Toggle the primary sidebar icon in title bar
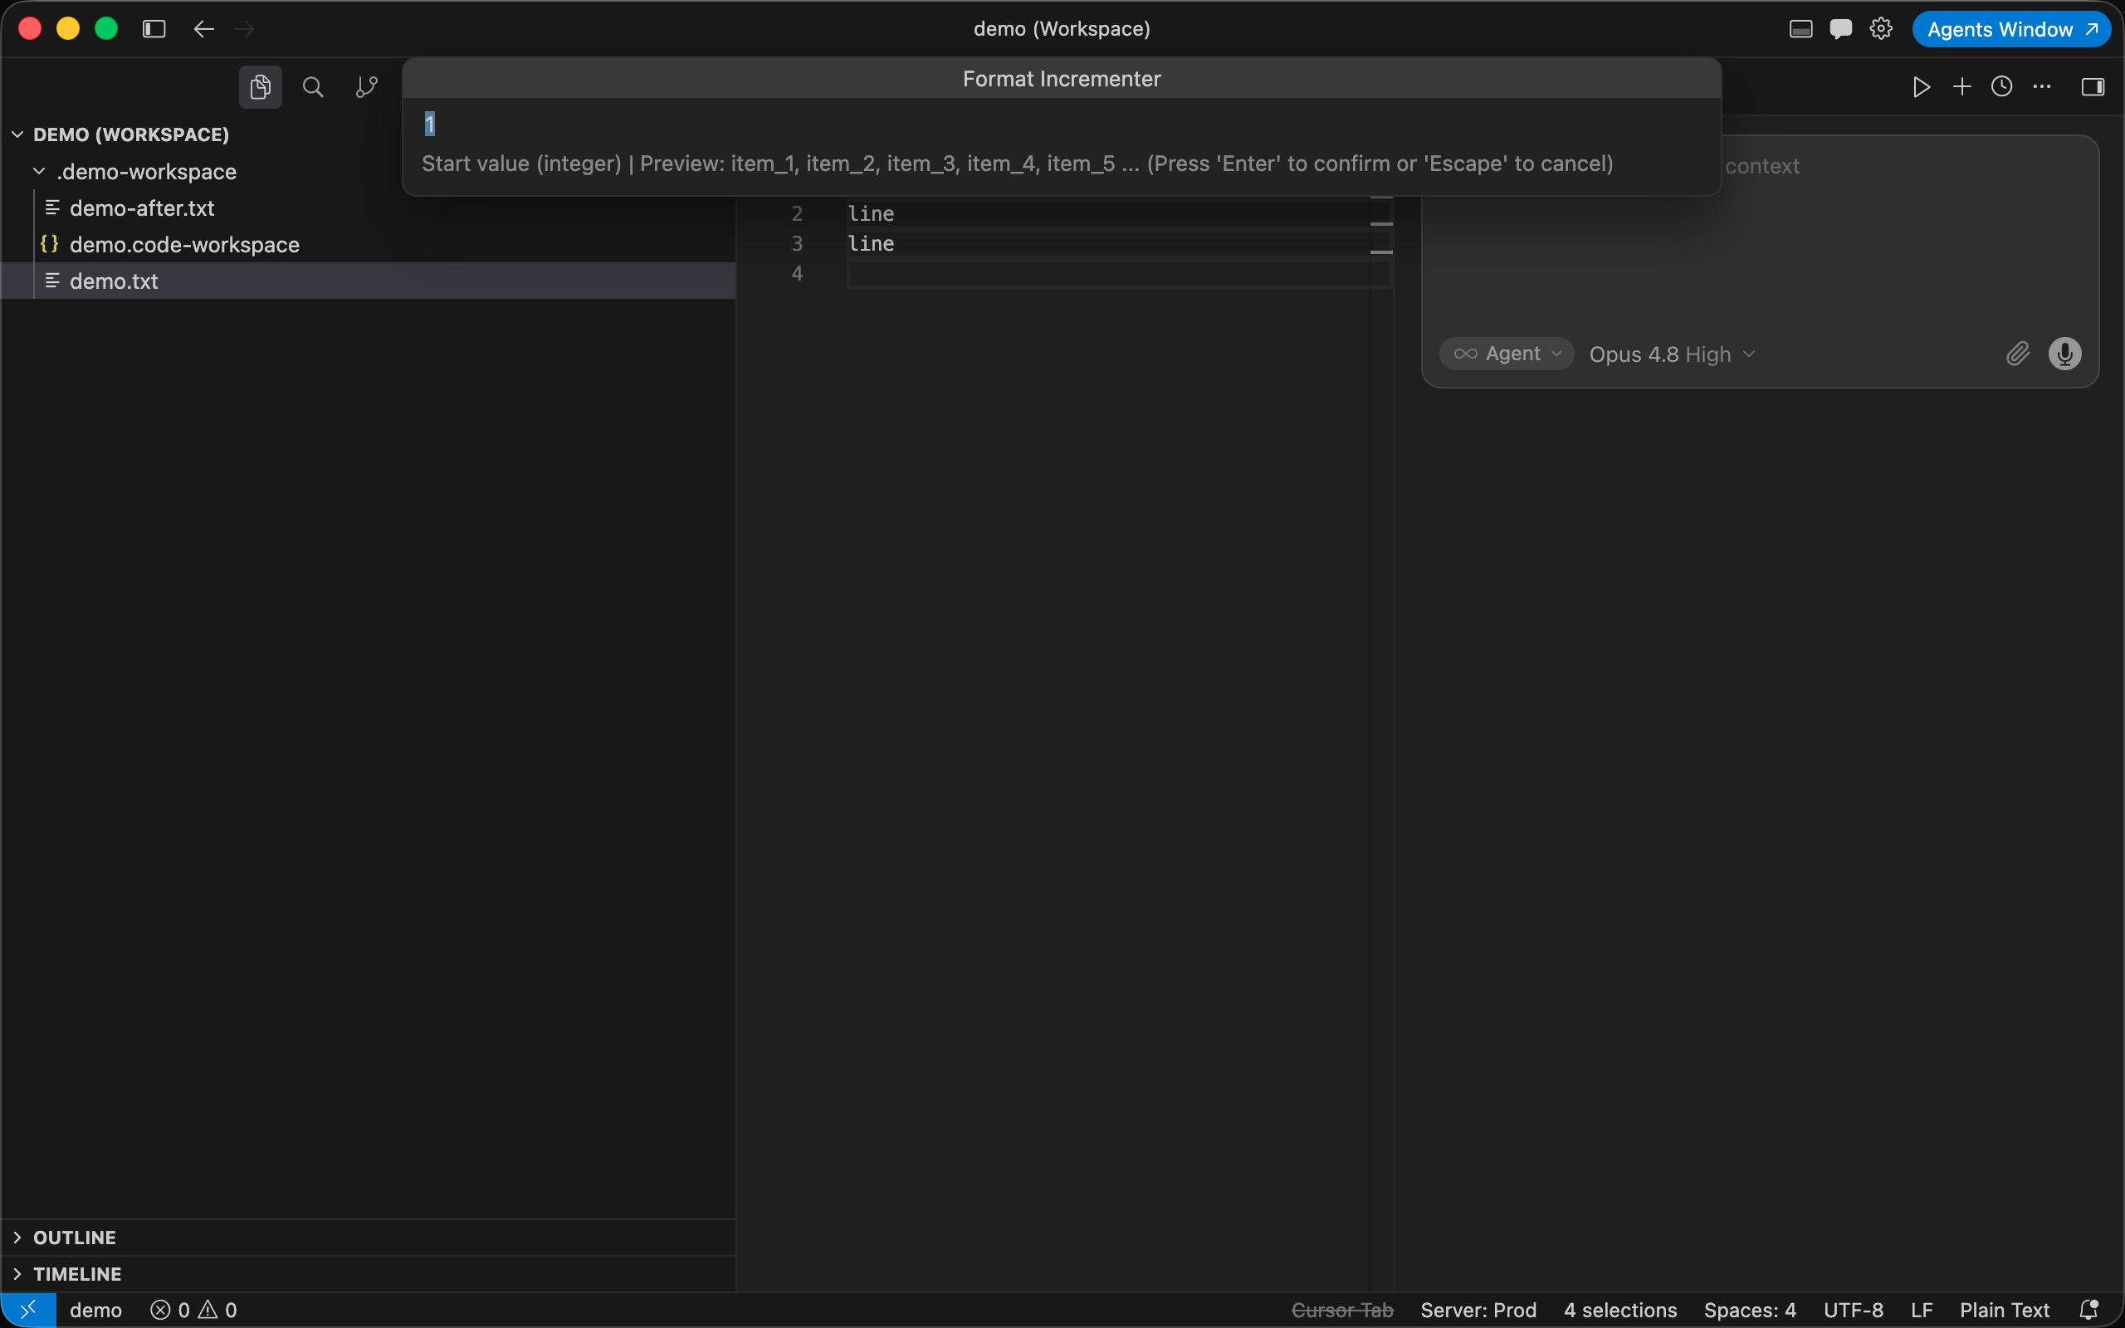 (154, 29)
